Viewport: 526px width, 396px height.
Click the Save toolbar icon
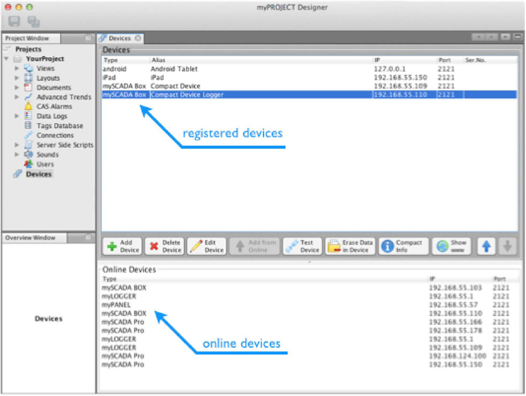coord(14,21)
